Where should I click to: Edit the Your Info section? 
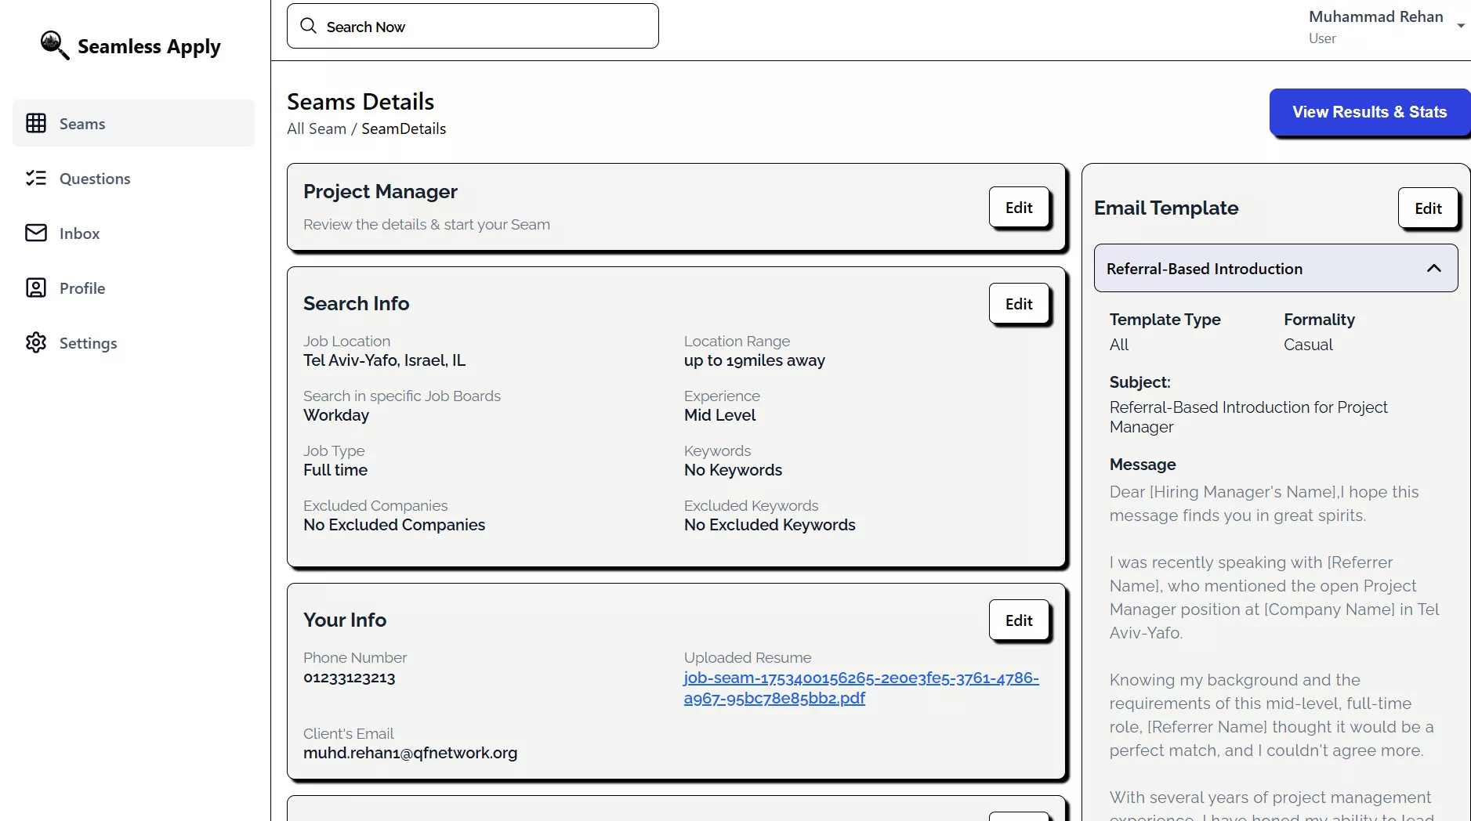(x=1018, y=620)
